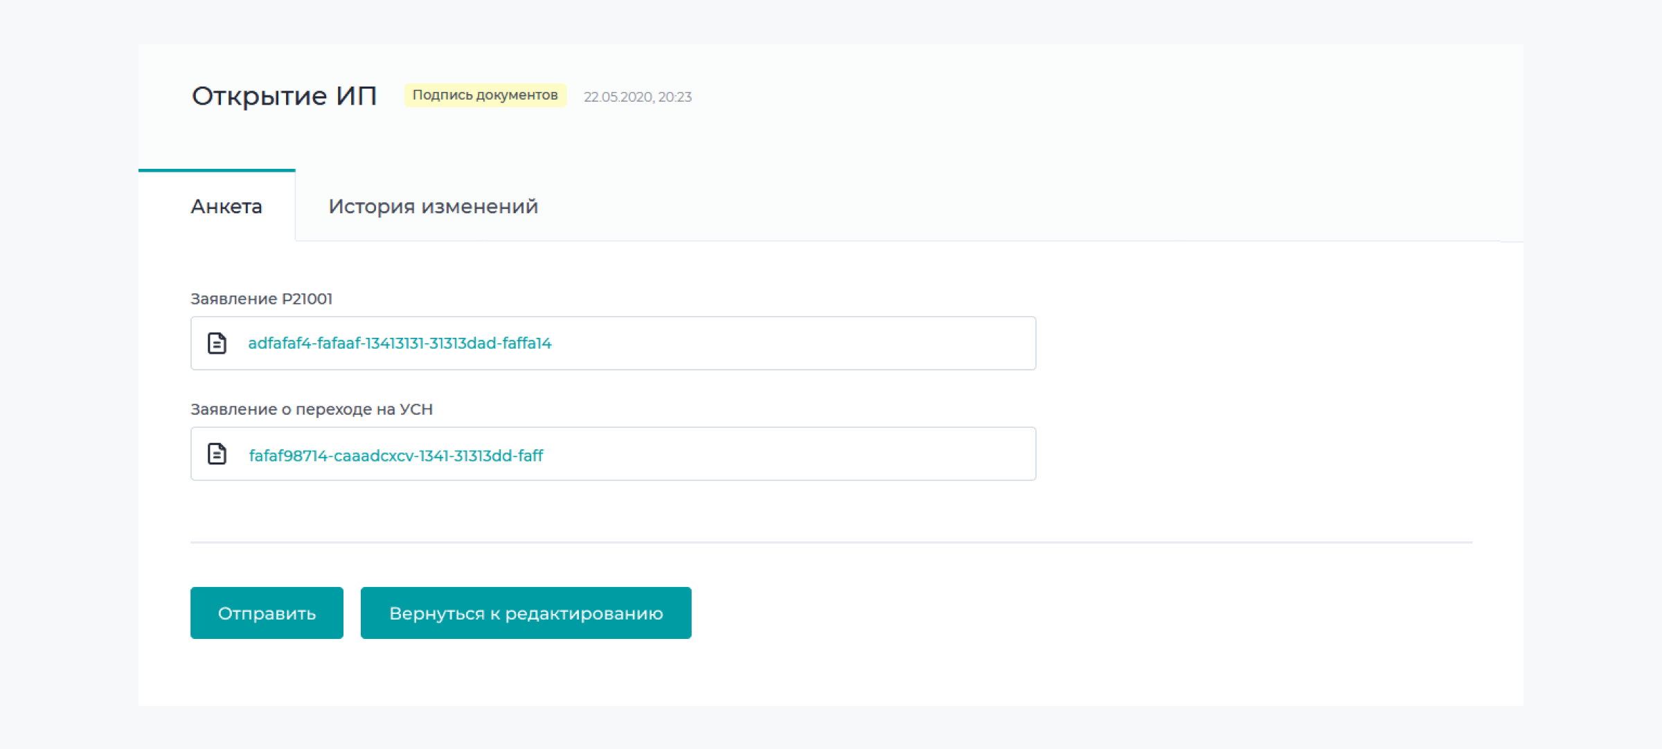
Task: Click the document icon for Заявление Р21001
Action: [217, 343]
